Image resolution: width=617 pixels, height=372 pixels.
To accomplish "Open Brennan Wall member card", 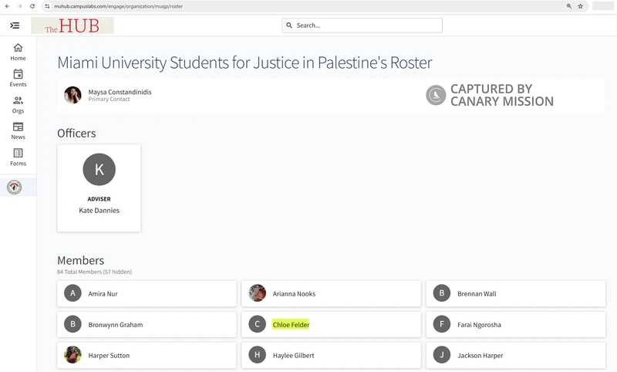I will point(516,293).
